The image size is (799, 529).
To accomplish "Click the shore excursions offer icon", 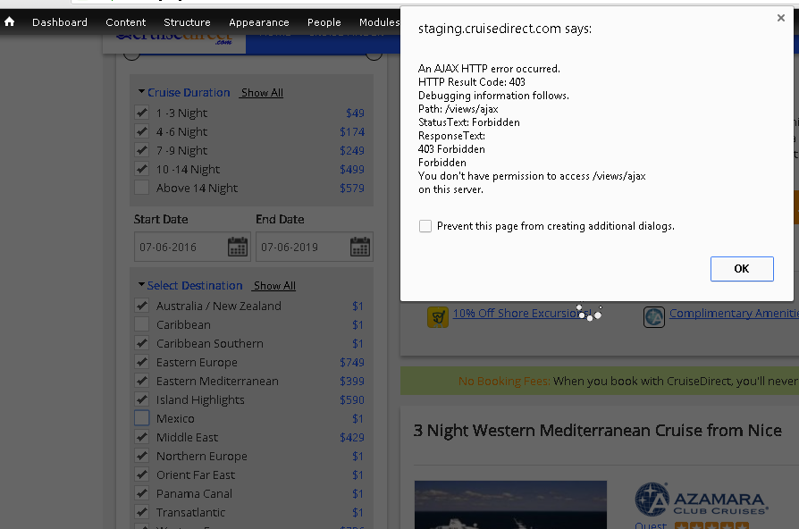I will 438,317.
